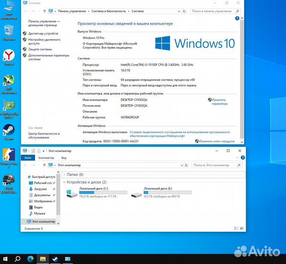Image resolution: width=286 pixels, height=264 pixels.
Task: Open Диспетчер устройств link
Action: click(x=43, y=34)
